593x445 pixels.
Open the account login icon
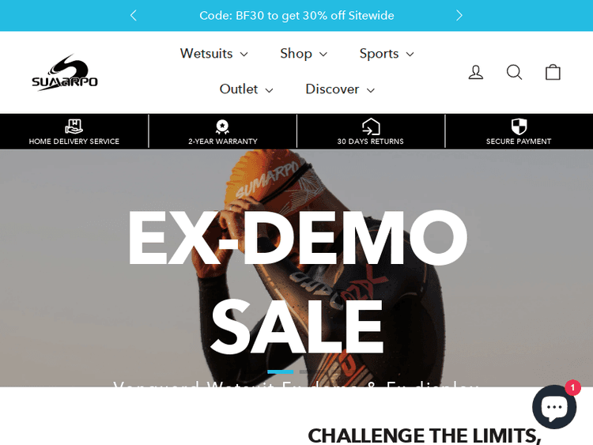476,72
